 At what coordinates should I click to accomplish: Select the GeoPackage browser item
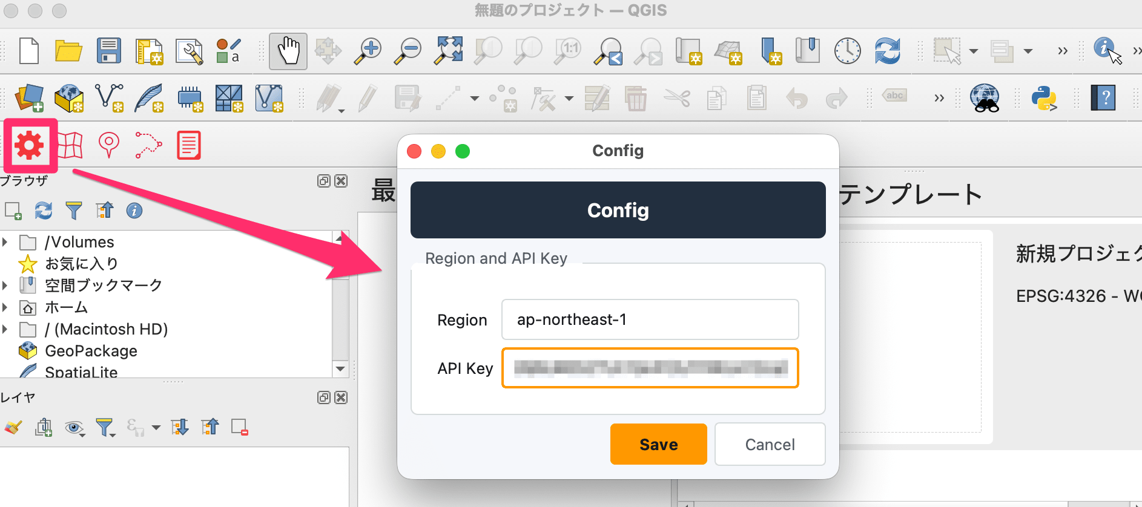[91, 351]
